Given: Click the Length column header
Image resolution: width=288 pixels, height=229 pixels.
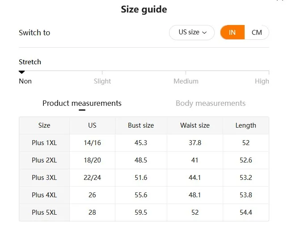Looking at the screenshot, I should 246,125.
